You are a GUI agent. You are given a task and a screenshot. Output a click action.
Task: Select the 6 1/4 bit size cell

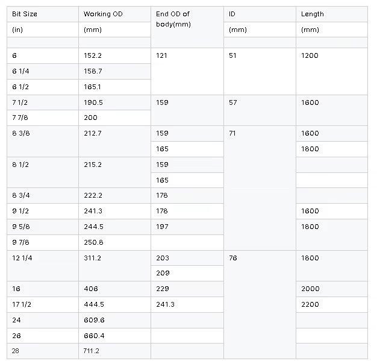click(43, 72)
